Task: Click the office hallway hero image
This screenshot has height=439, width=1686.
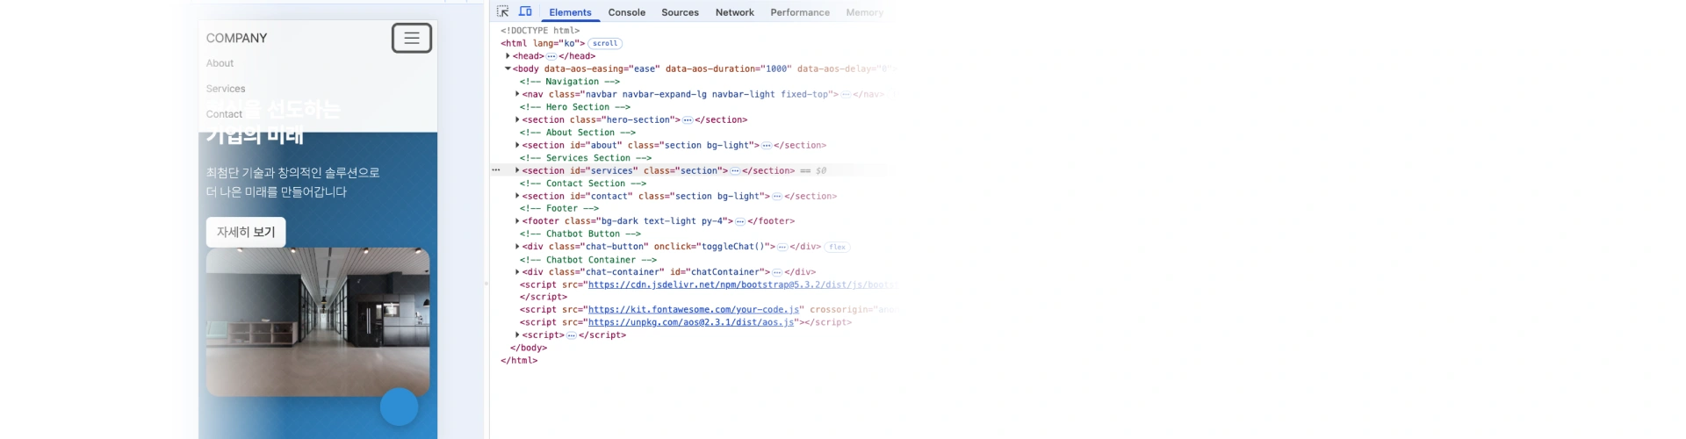Action: tap(318, 322)
